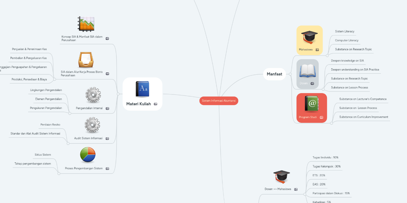The width and height of the screenshot is (407, 203).
Task: Collapse the Pengendalian Internal sub-branch circle
Action: point(70,113)
